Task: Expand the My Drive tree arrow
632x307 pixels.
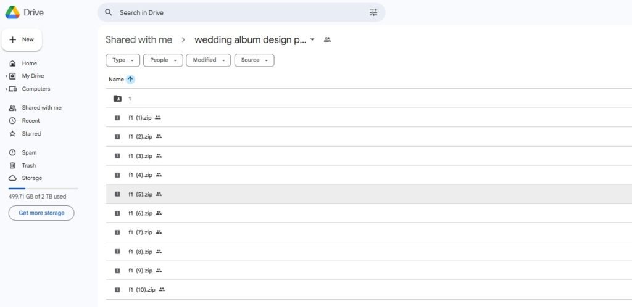Action: 6,76
